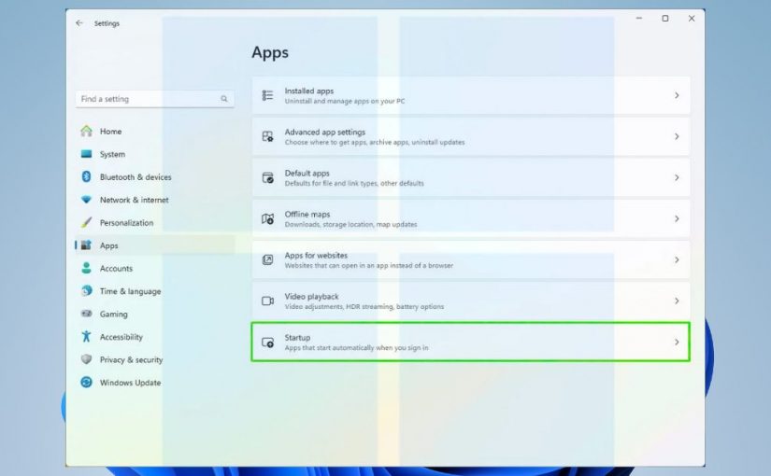Viewport: 771px width, 476px height.
Task: Click the Windows Update sync icon
Action: 87,382
